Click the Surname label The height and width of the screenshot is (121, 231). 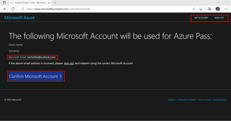tap(14, 51)
